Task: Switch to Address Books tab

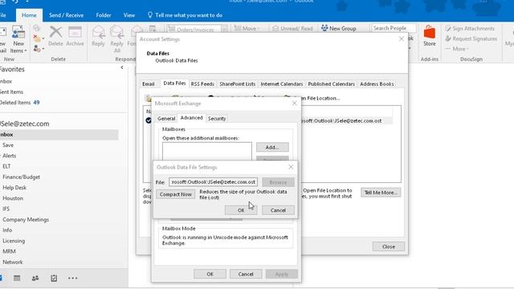Action: (377, 83)
